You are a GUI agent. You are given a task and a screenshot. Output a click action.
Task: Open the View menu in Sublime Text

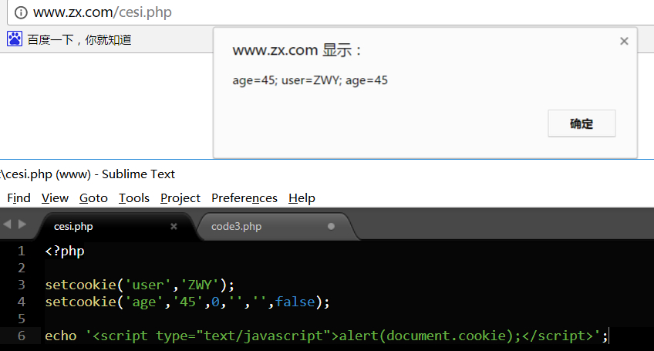coord(55,197)
